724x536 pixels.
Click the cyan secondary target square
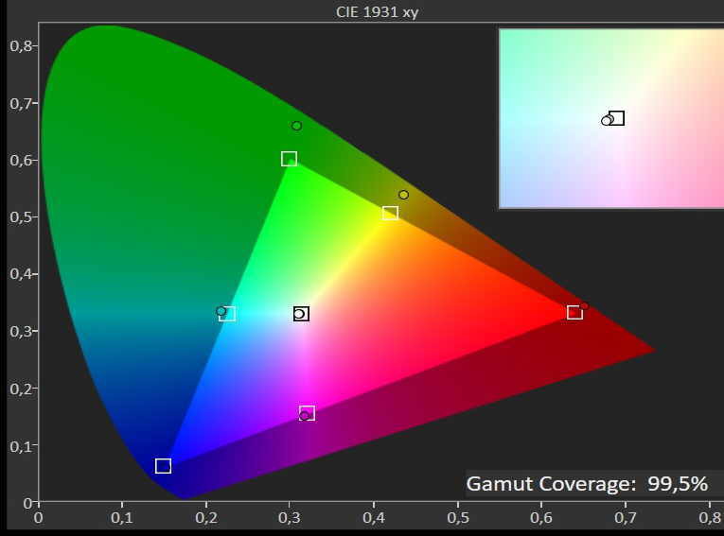tap(227, 314)
